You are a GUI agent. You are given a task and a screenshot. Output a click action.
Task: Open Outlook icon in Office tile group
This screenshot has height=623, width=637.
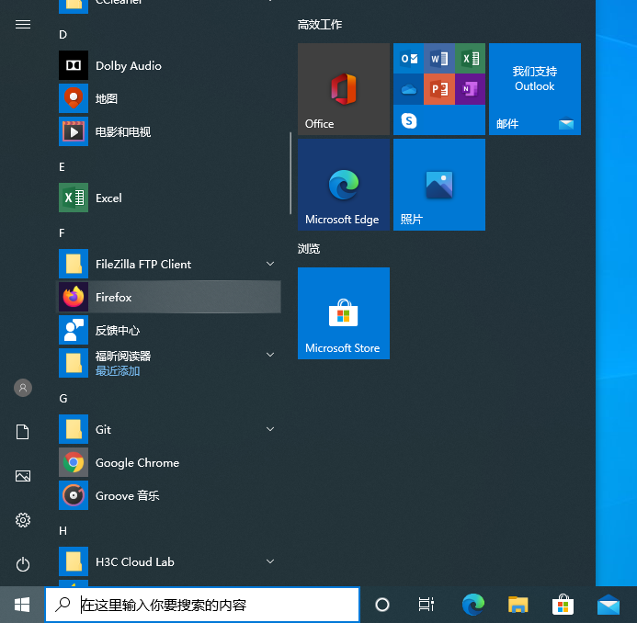click(x=409, y=59)
